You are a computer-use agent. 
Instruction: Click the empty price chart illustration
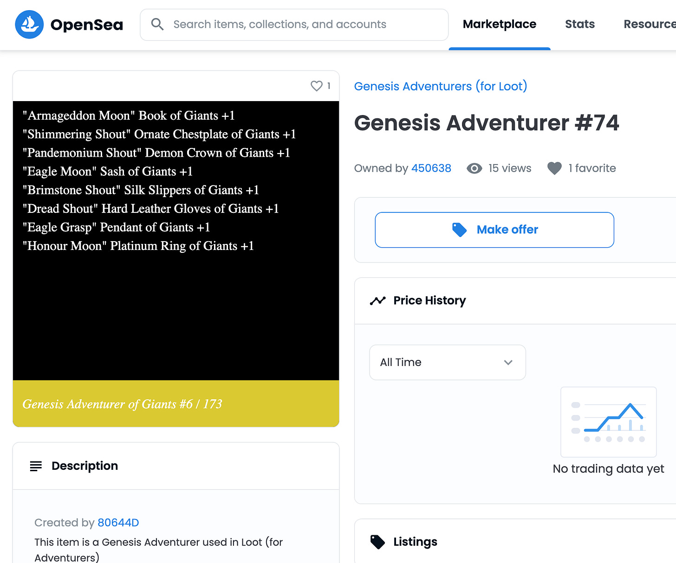608,422
